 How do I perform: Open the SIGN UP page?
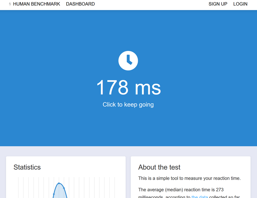pos(218,4)
